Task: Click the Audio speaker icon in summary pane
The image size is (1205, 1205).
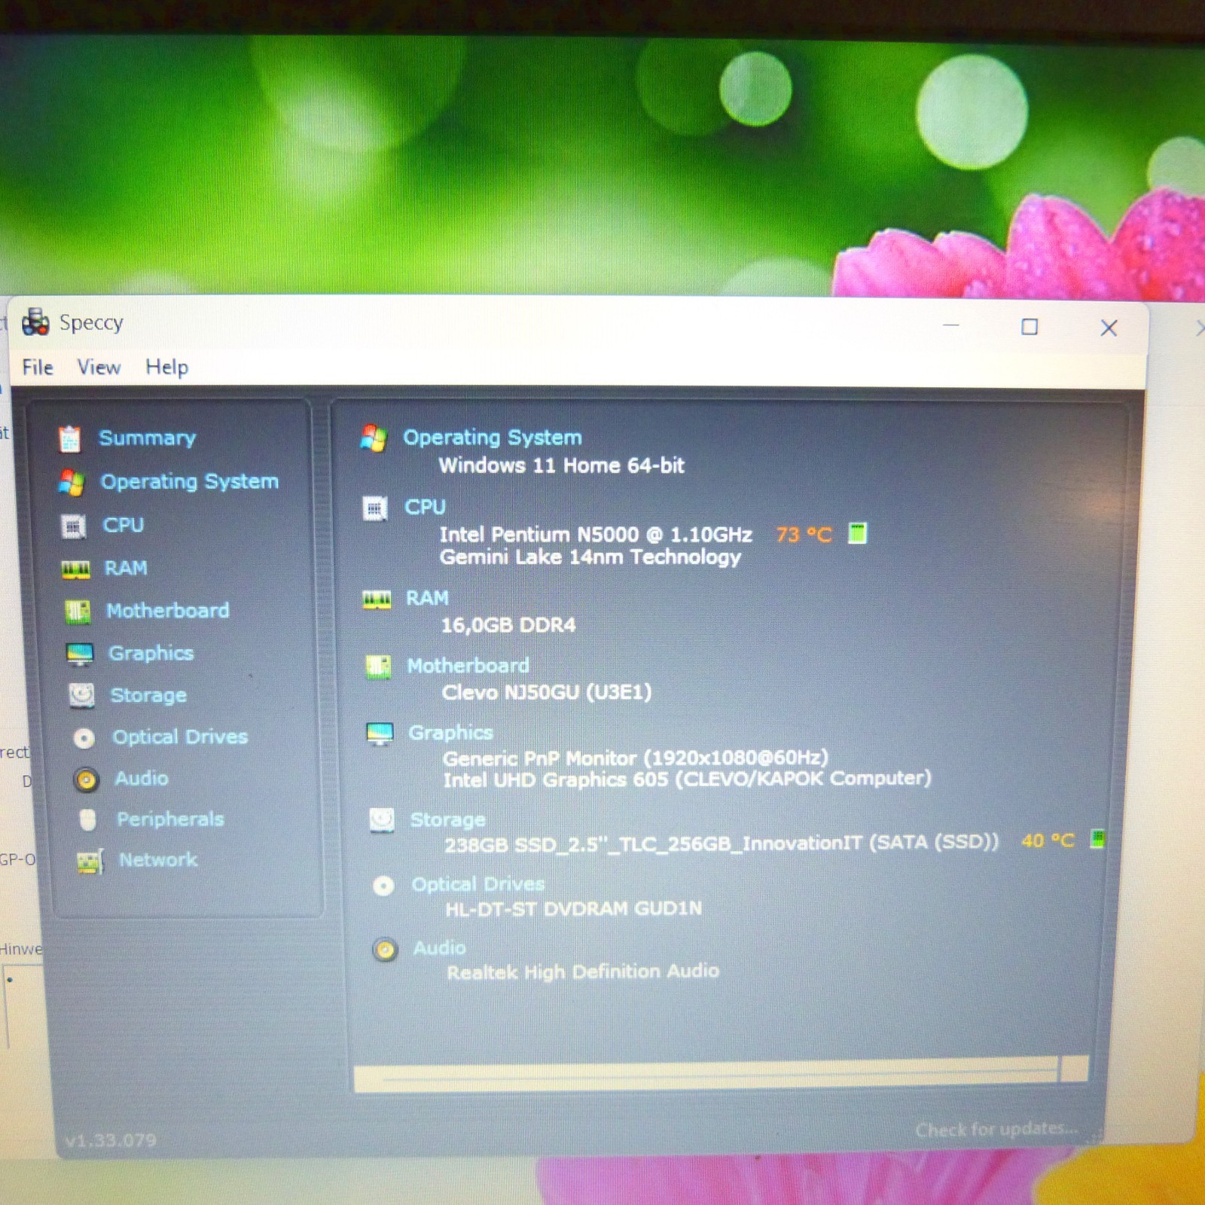Action: [385, 950]
